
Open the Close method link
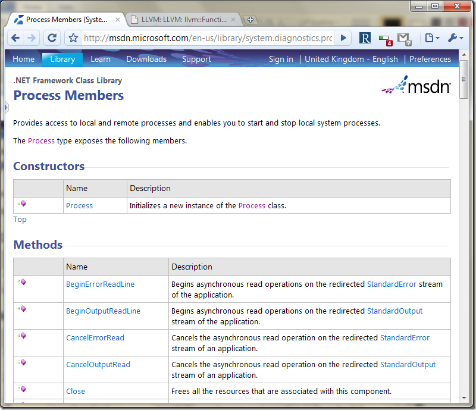[76, 391]
